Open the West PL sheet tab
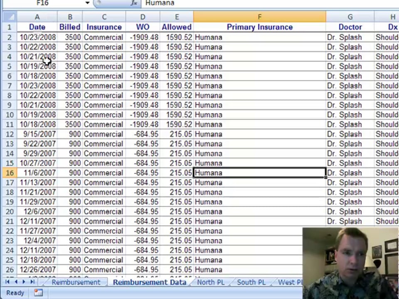Screen dimensions: 399x299 pyautogui.click(x=290, y=282)
